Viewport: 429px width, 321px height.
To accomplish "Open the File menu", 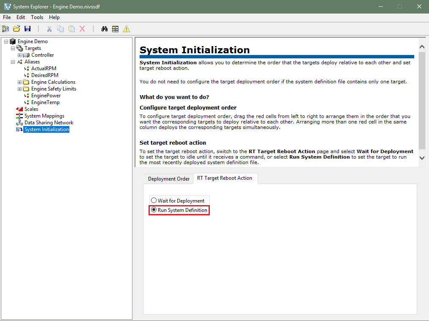I will point(7,17).
